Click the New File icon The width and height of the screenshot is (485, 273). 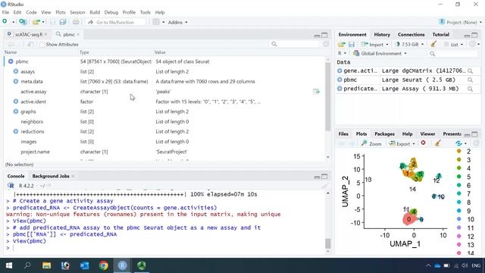click(x=5, y=22)
